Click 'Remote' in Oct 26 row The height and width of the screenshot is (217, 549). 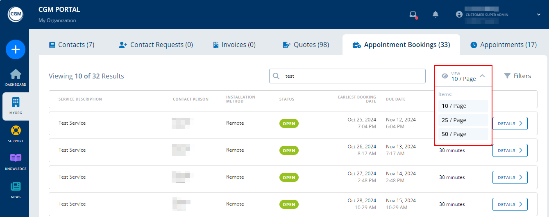(x=235, y=150)
